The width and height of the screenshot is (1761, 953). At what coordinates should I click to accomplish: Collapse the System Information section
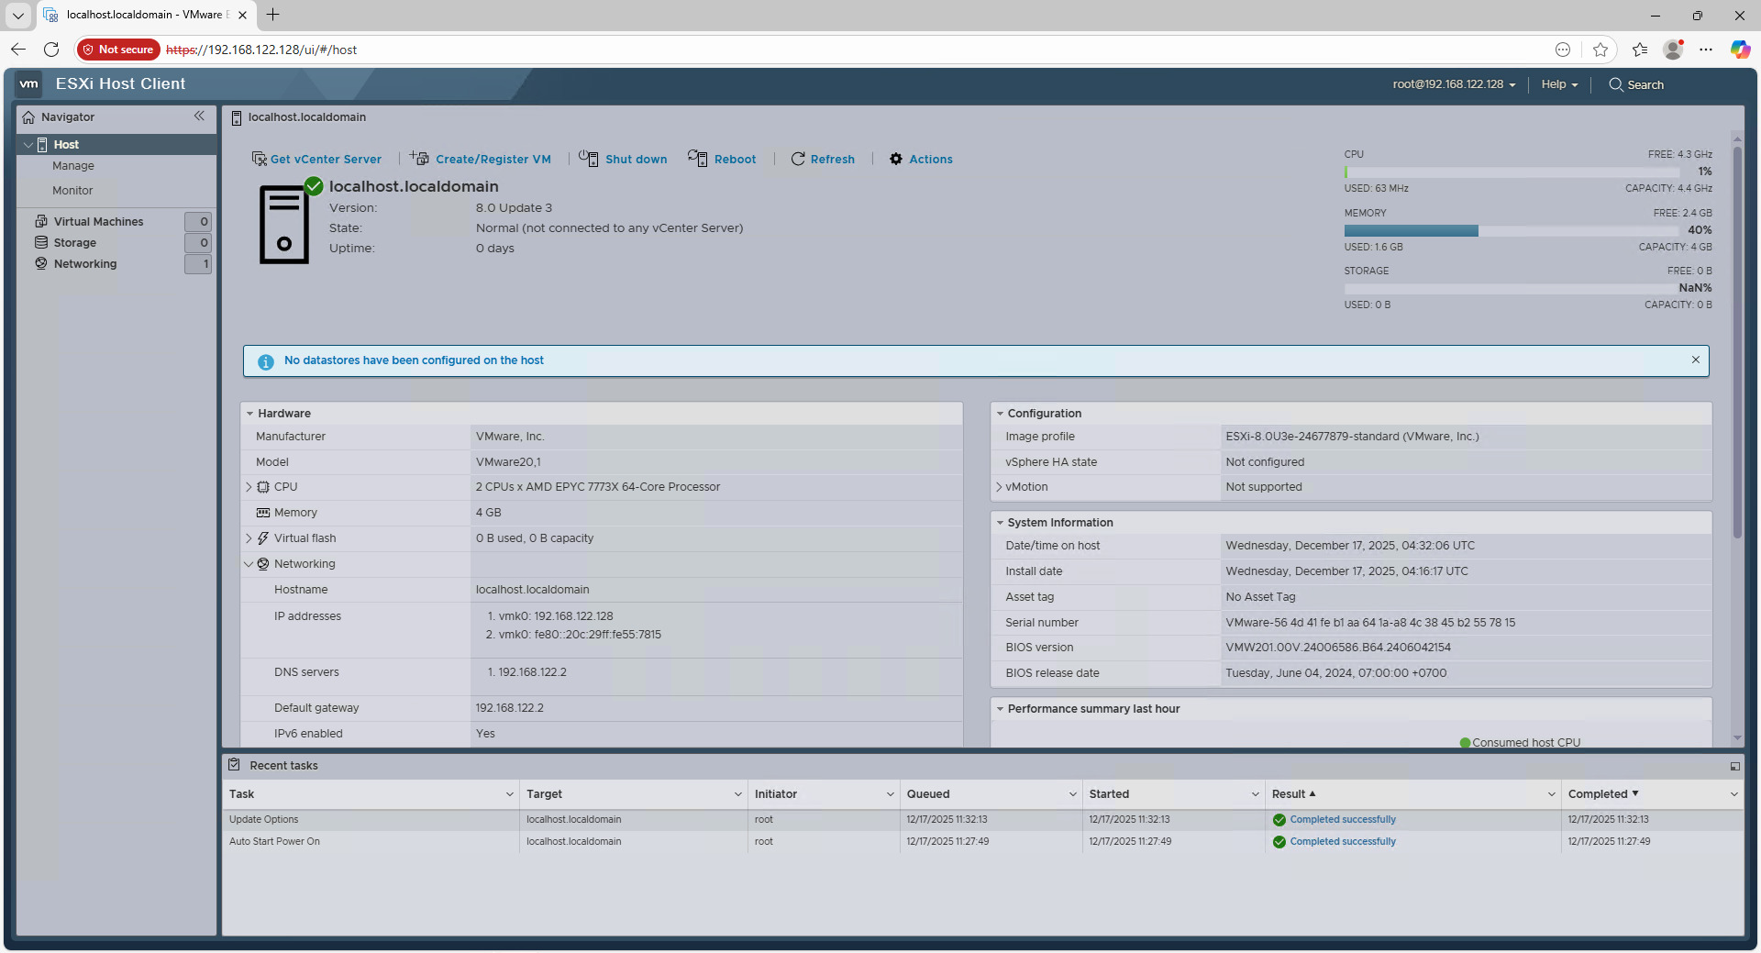click(x=1000, y=523)
